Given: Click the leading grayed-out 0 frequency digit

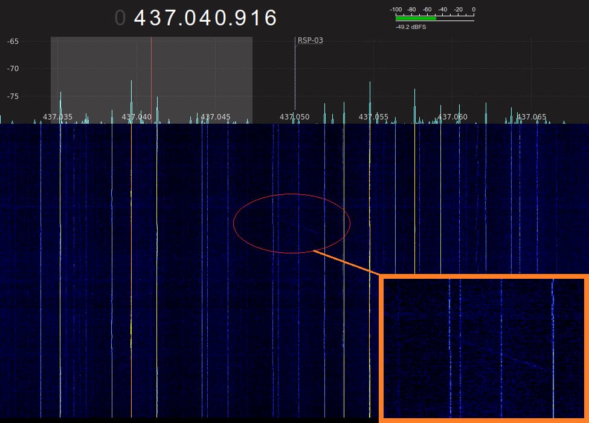Looking at the screenshot, I should [120, 18].
